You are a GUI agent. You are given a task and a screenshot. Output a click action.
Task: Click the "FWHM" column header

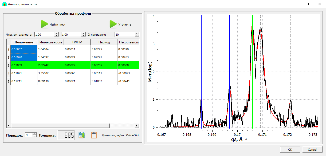pos(77,42)
